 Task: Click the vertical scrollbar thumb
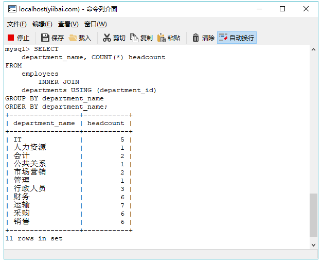tap(313, 215)
